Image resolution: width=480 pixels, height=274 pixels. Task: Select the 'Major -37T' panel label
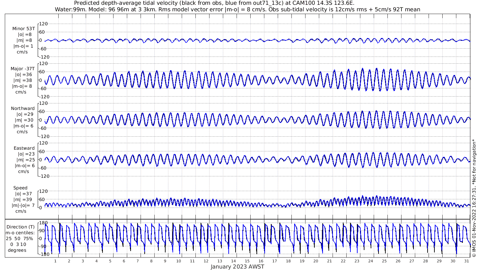[x=23, y=68]
